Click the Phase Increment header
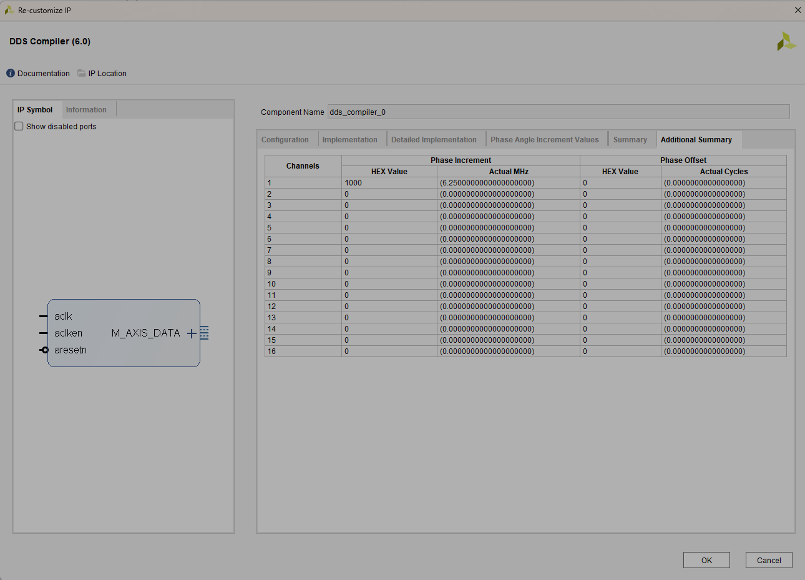The image size is (805, 580). pos(461,160)
